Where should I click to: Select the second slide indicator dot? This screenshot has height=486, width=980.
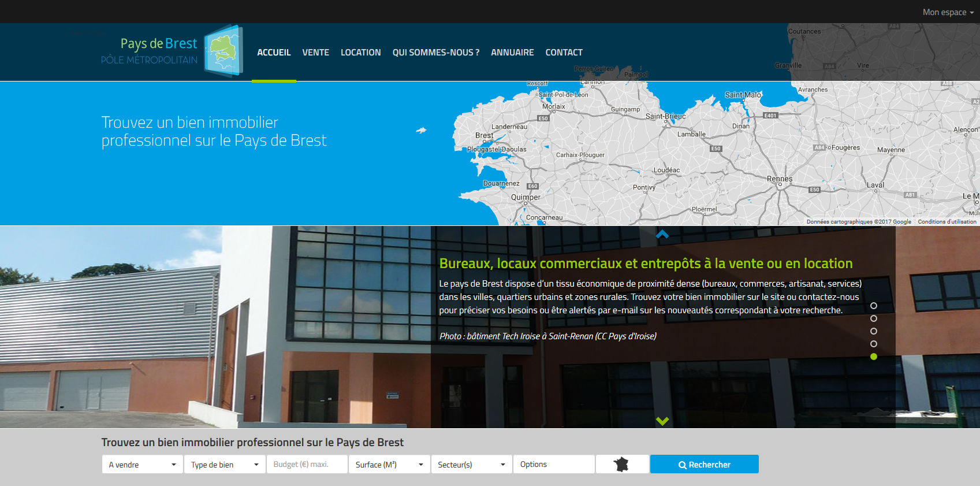tap(873, 318)
